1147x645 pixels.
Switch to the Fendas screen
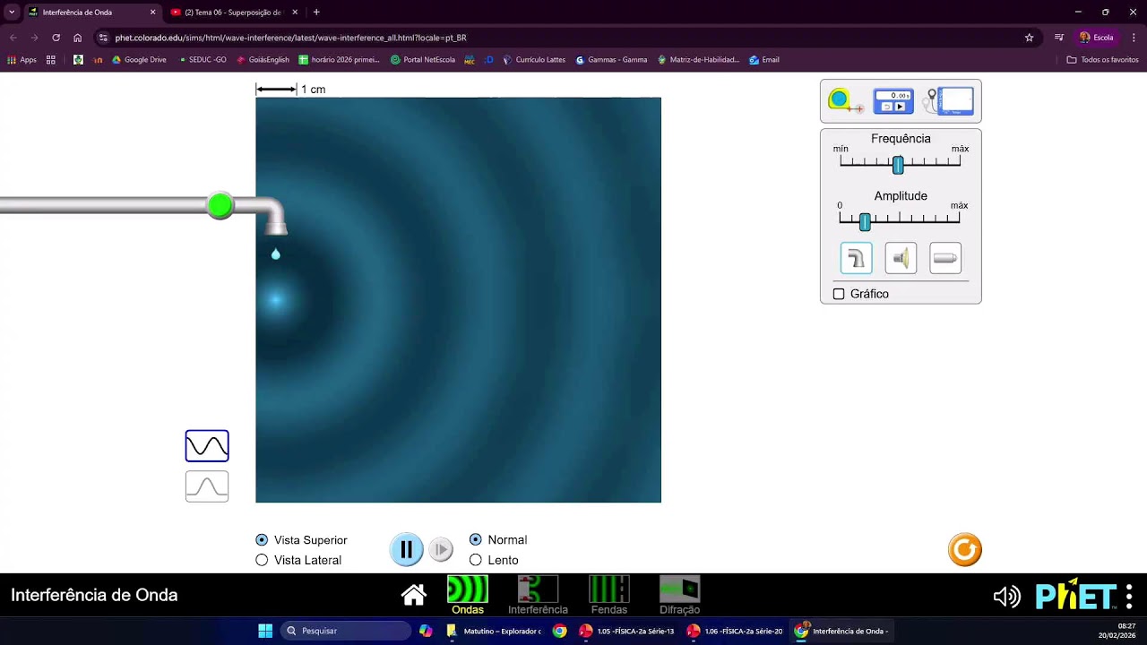coord(609,596)
